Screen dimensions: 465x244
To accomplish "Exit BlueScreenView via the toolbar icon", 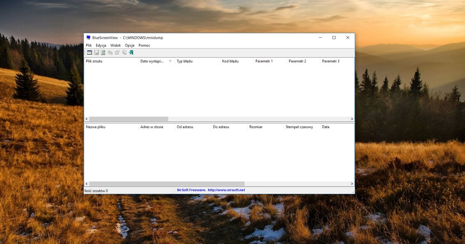I will [x=131, y=52].
